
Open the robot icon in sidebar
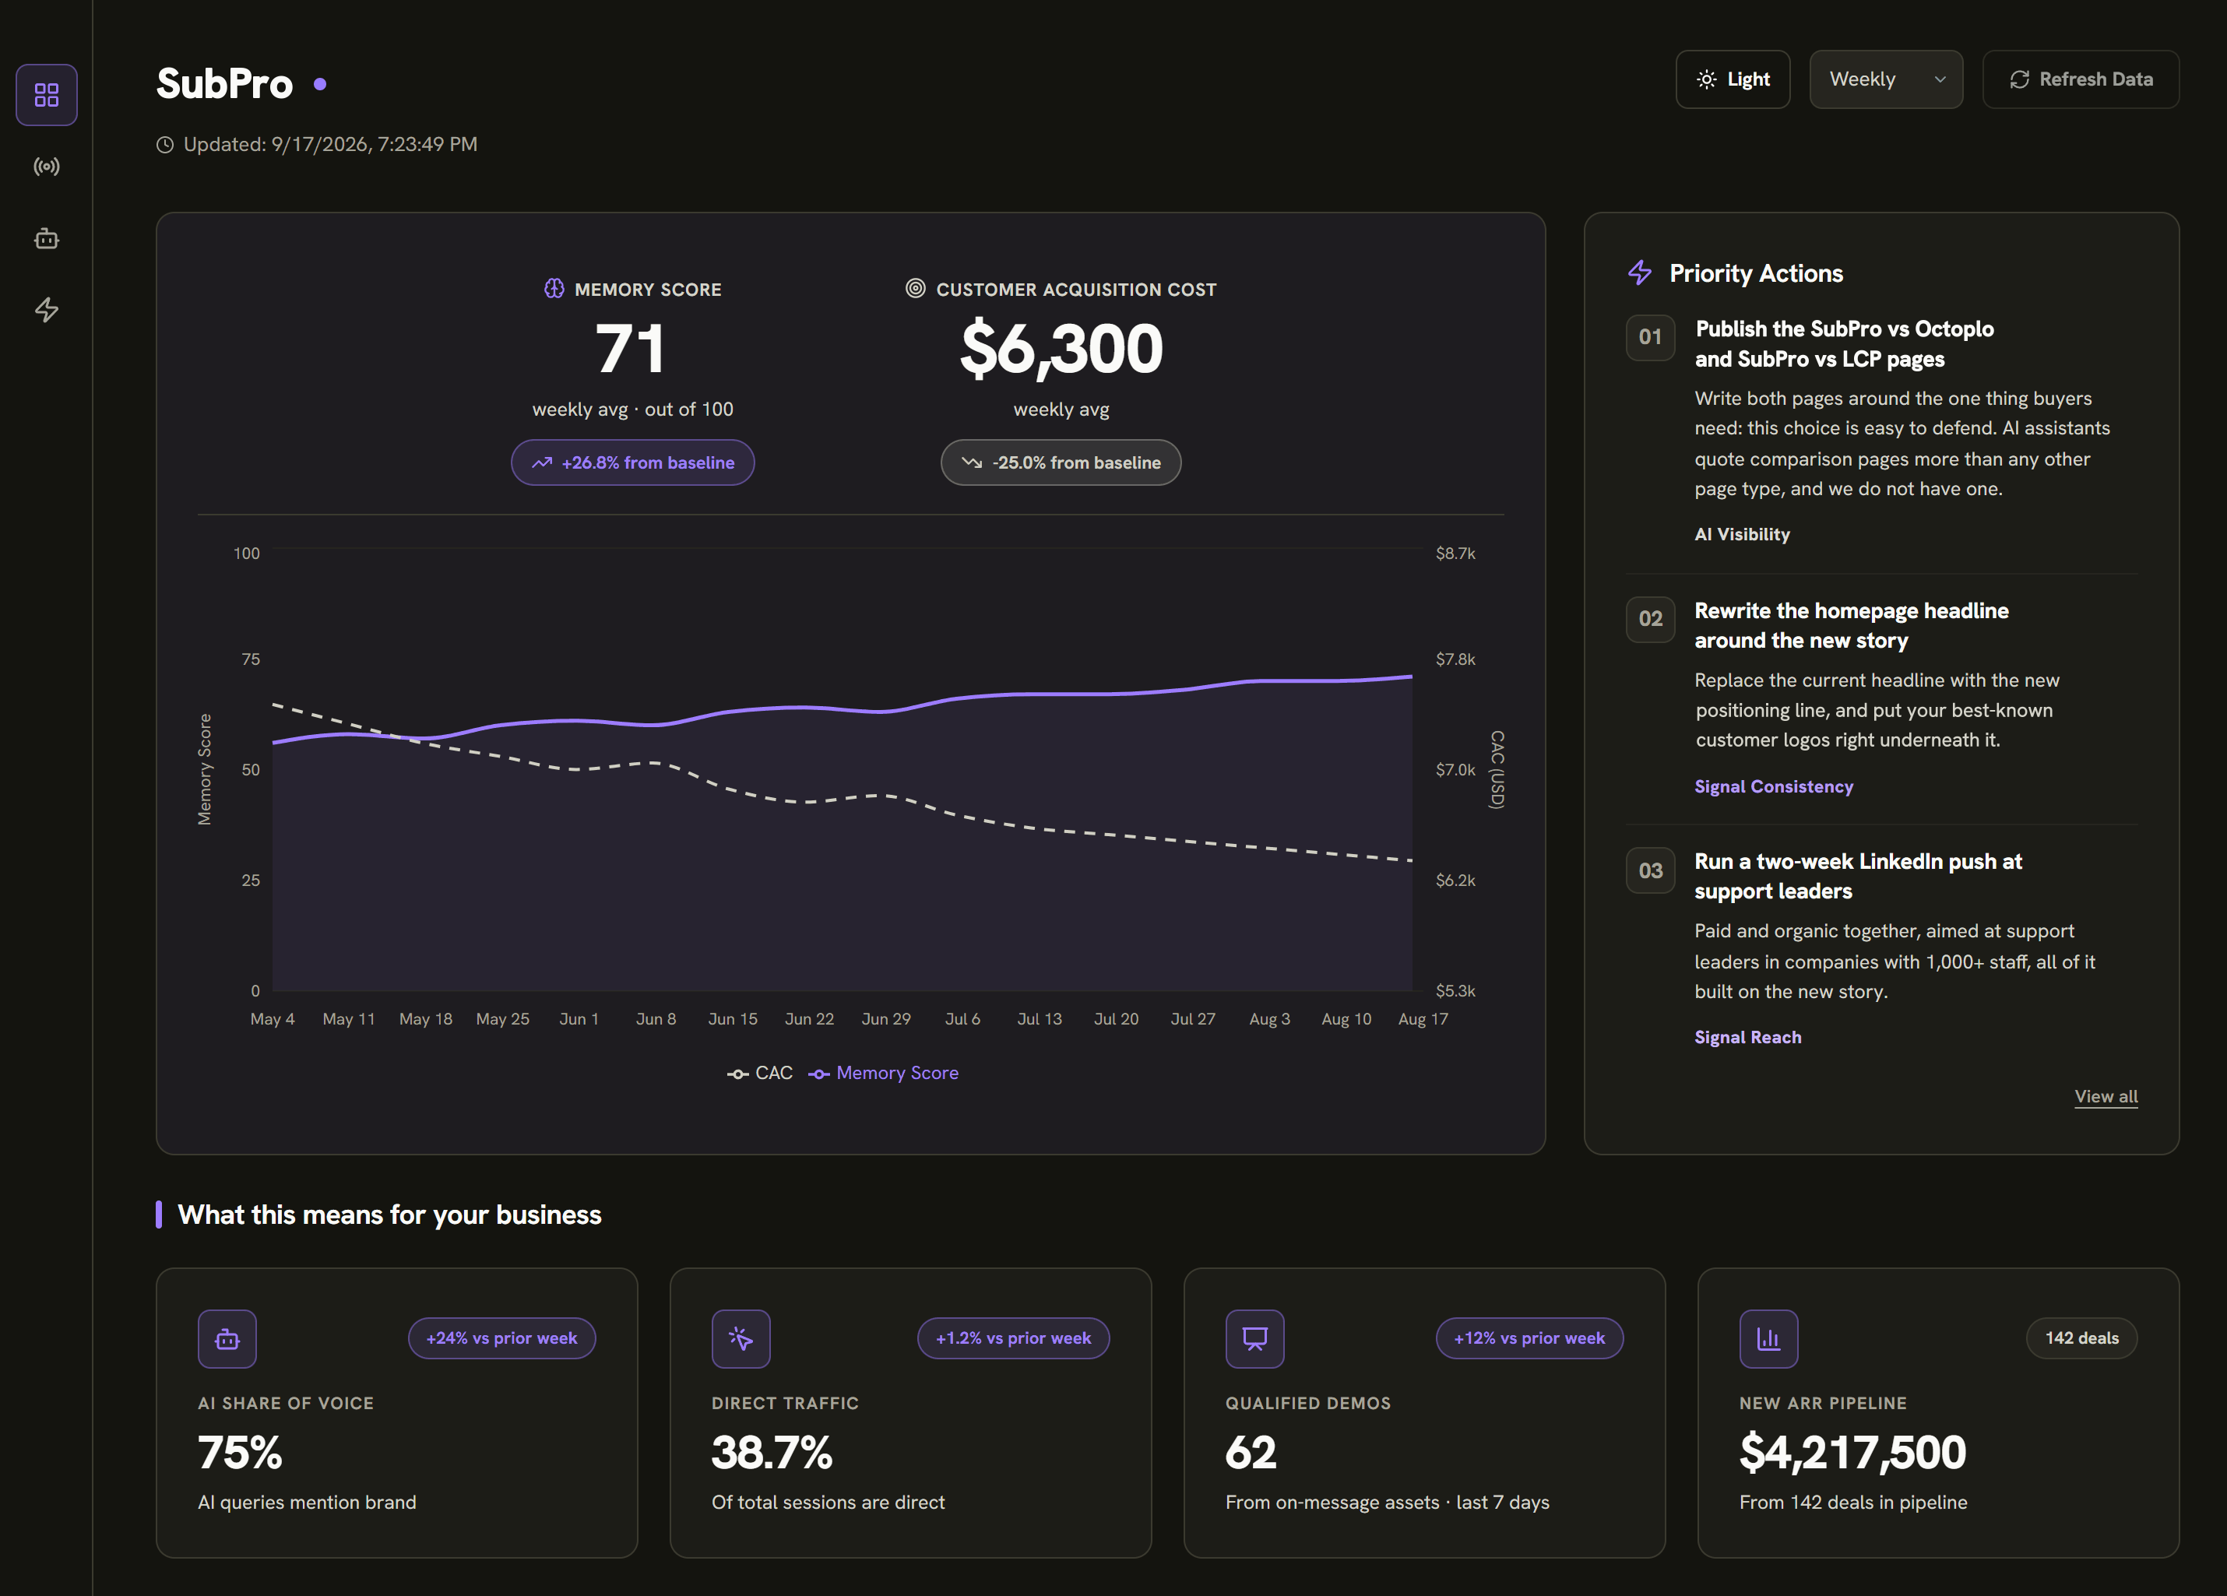point(46,238)
